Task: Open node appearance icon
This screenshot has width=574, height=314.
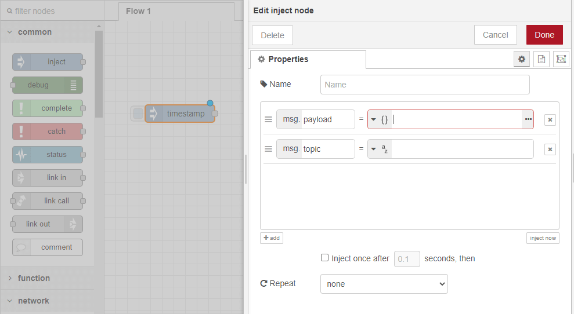Action: (x=561, y=59)
